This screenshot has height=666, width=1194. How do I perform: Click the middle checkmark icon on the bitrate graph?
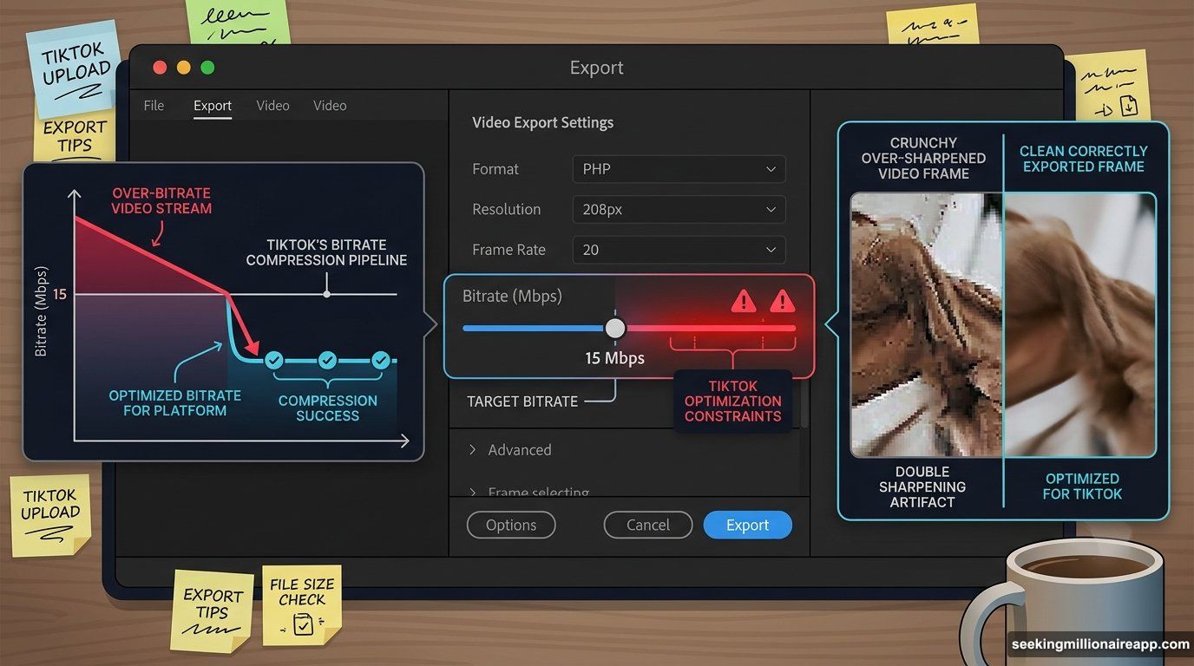[327, 360]
